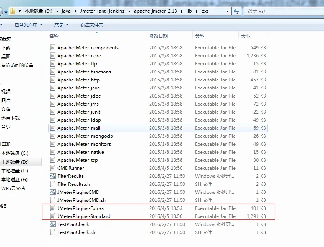
Task: Click the ApacheJMeter_jms jar file icon
Action: click(53, 104)
